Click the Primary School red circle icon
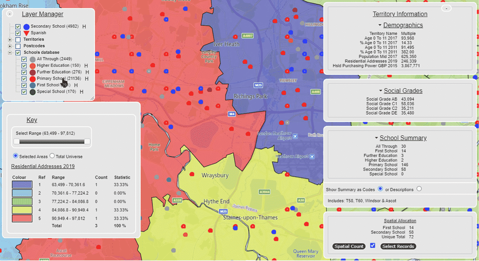479x261 pixels. [33, 79]
